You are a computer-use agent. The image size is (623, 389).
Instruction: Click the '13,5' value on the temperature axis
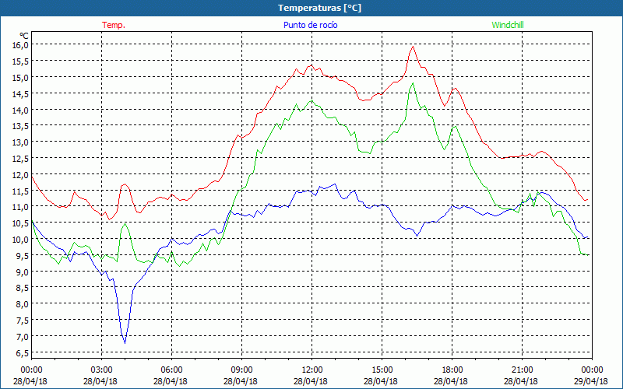tap(20, 126)
